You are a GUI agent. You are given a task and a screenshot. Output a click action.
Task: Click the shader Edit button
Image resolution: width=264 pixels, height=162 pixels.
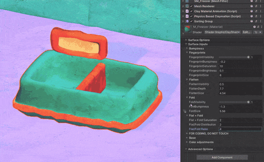click(x=247, y=32)
